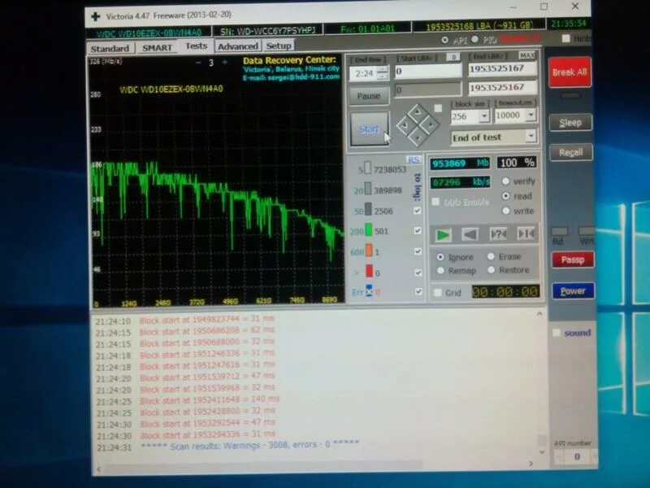Viewport: 650px width, 488px height.
Task: Choose the Remap option
Action: pos(440,271)
